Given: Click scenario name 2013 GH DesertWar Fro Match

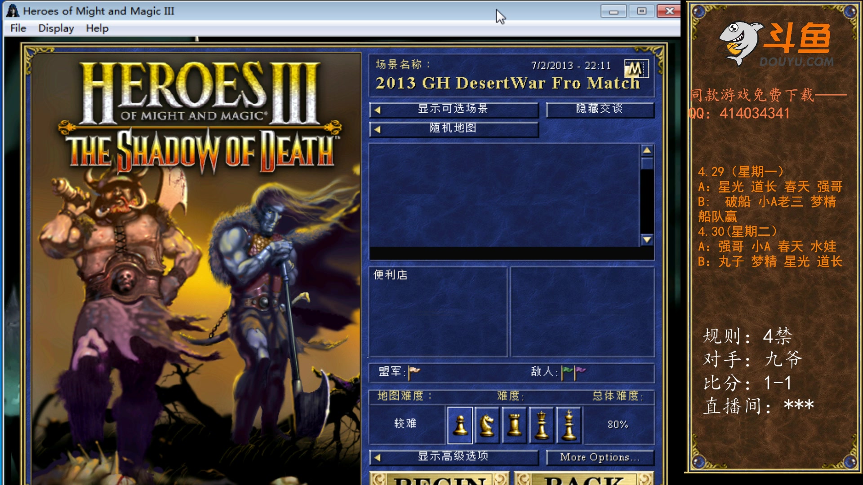Looking at the screenshot, I should tap(508, 84).
